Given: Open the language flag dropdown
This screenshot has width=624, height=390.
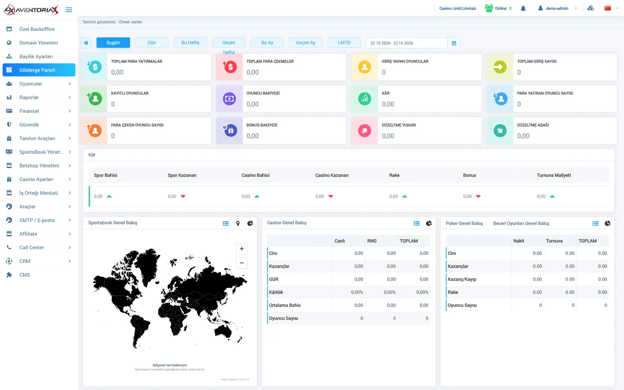Looking at the screenshot, I should 612,8.
